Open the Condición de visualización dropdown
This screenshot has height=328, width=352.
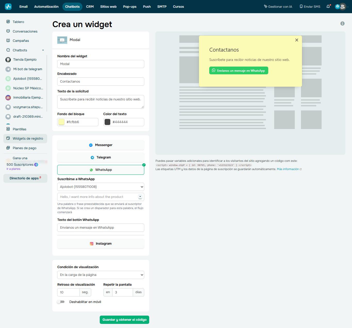click(x=101, y=275)
